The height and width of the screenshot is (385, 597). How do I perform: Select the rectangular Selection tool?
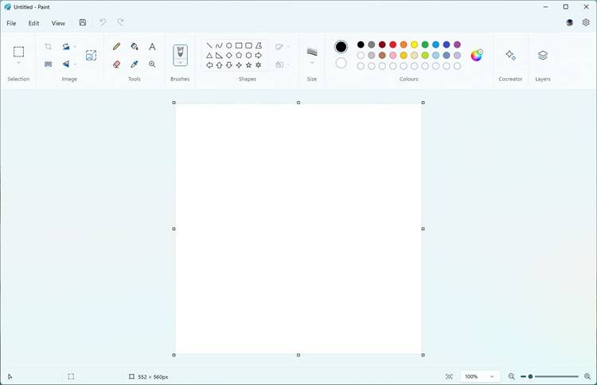pos(18,52)
